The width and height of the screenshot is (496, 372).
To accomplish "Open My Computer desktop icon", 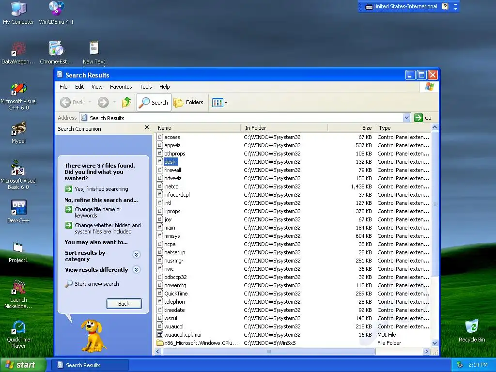I will coord(18,13).
